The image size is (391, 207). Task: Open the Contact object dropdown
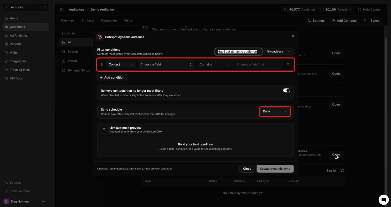(x=121, y=64)
